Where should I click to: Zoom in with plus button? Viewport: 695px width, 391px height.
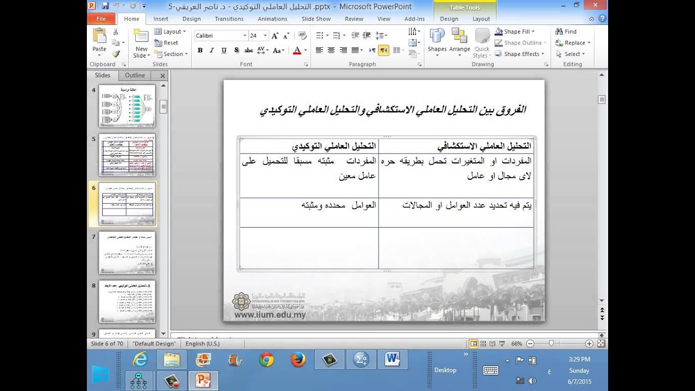point(589,344)
